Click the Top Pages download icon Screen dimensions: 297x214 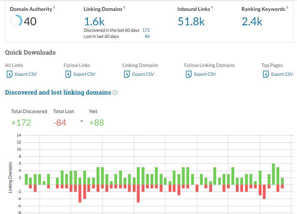tap(265, 74)
